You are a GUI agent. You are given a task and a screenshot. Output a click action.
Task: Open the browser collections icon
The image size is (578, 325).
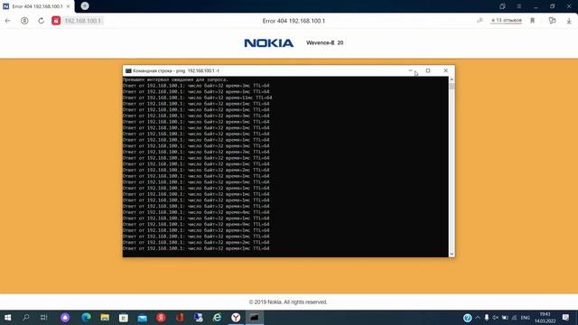(x=552, y=21)
